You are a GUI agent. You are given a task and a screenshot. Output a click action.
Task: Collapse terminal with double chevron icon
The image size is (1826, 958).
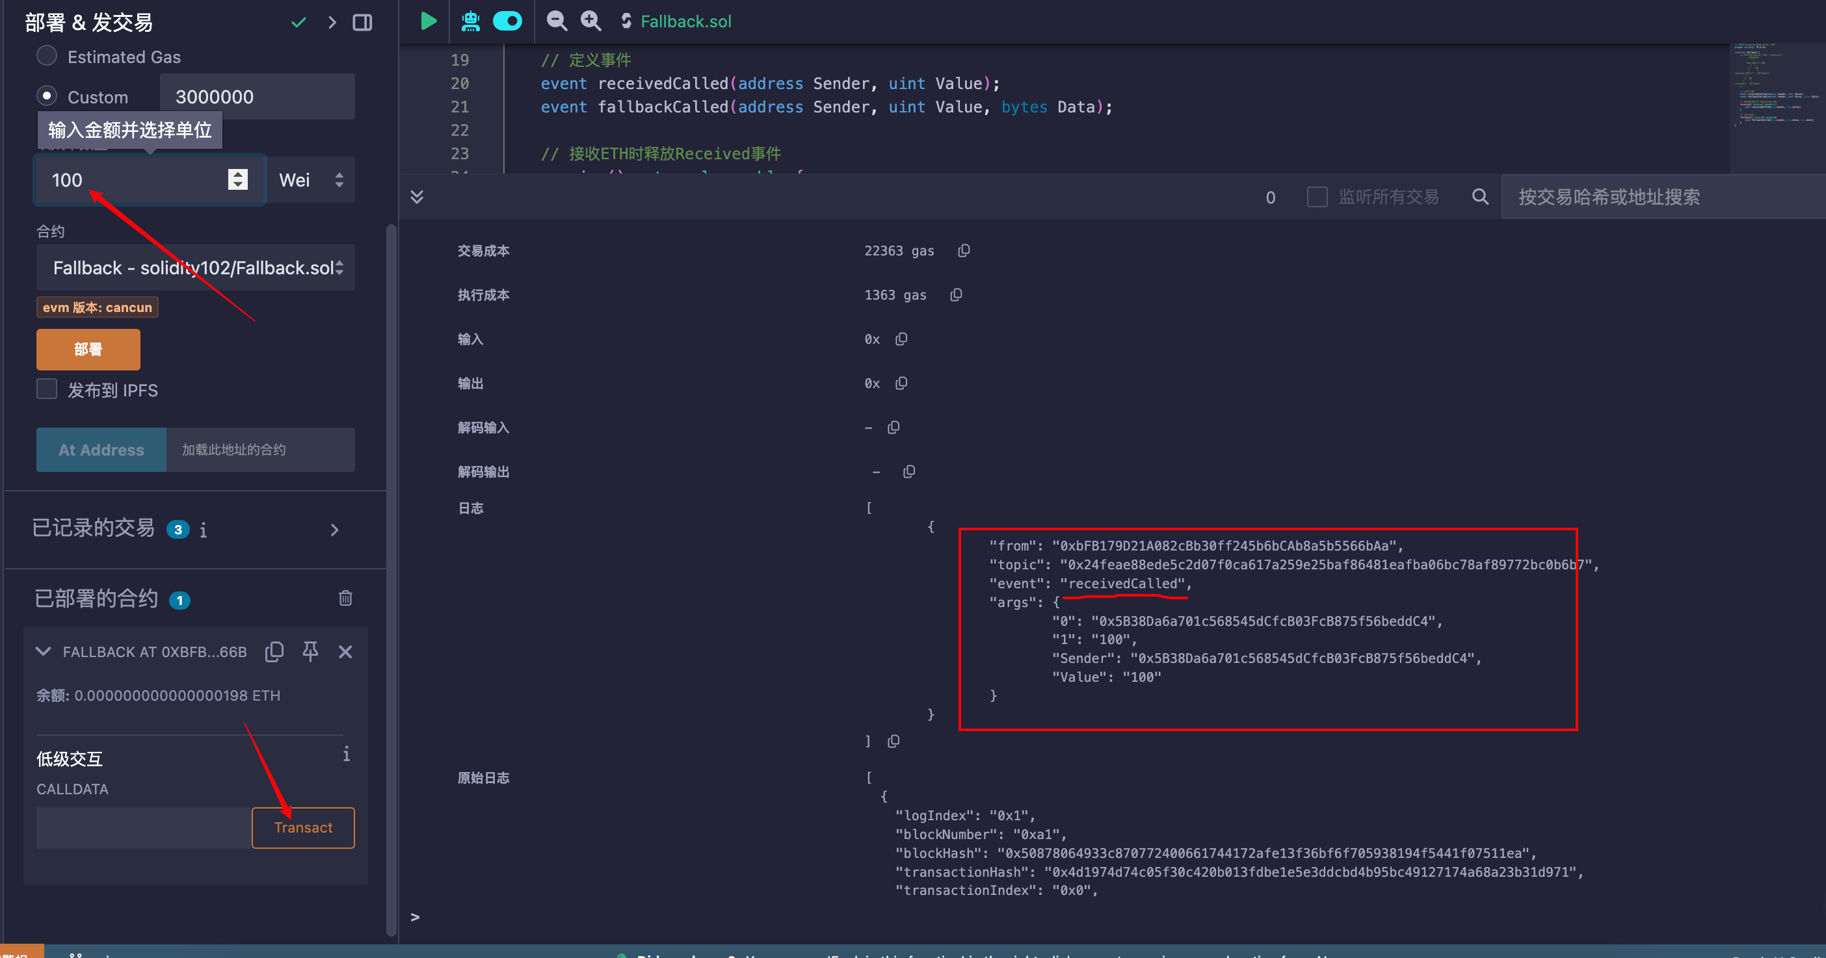(417, 196)
